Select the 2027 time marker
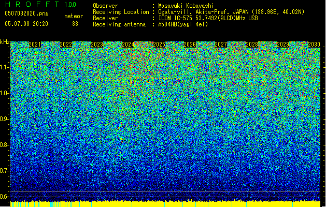This screenshot has height=207, width=326. [x=221, y=45]
